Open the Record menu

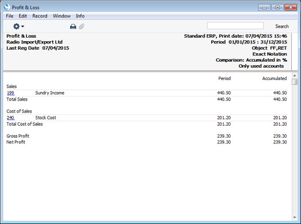click(39, 16)
